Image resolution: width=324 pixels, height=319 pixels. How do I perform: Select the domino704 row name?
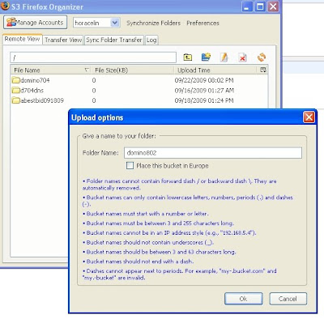tap(35, 80)
